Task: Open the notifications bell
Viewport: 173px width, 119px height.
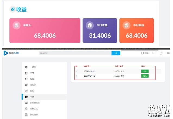Action: click(x=161, y=53)
